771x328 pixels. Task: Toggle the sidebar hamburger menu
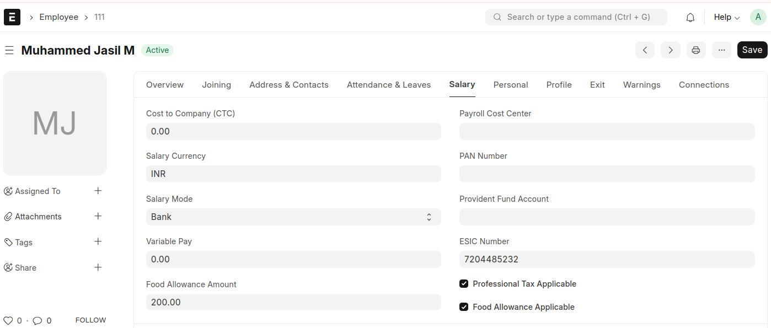9,50
